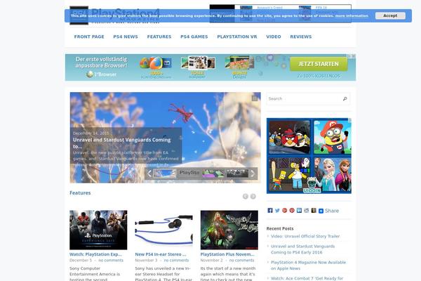The image size is (421, 281).
Task: Open 'New PS4 In-ear Stereo ...' title
Action: coord(161,254)
